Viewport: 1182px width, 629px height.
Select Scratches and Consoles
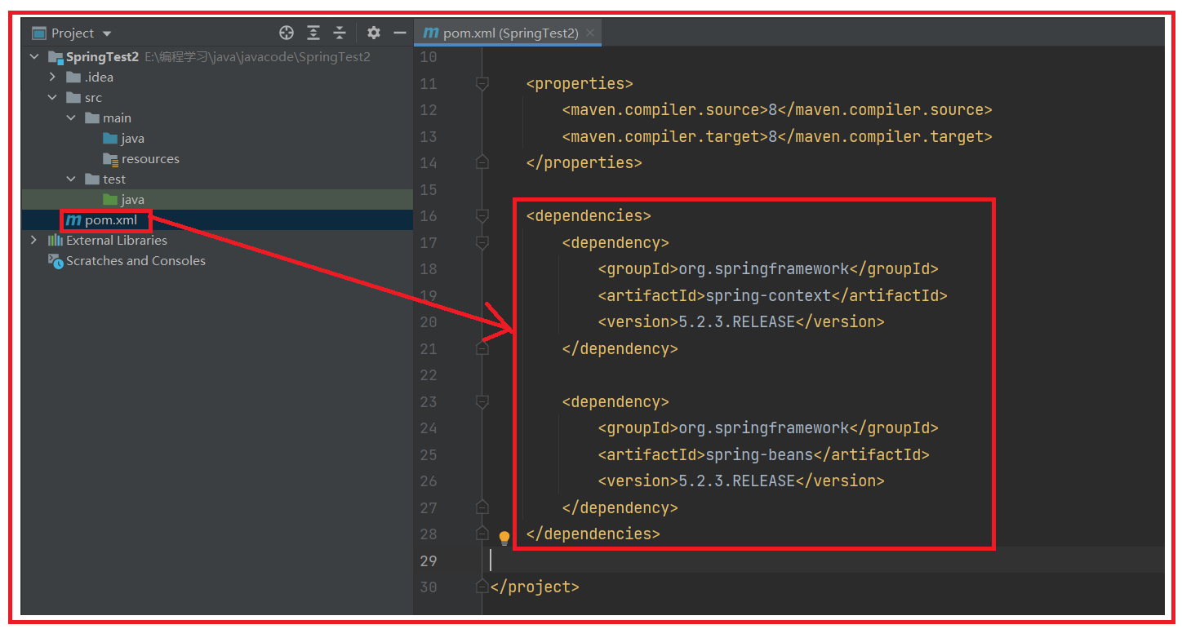(136, 260)
